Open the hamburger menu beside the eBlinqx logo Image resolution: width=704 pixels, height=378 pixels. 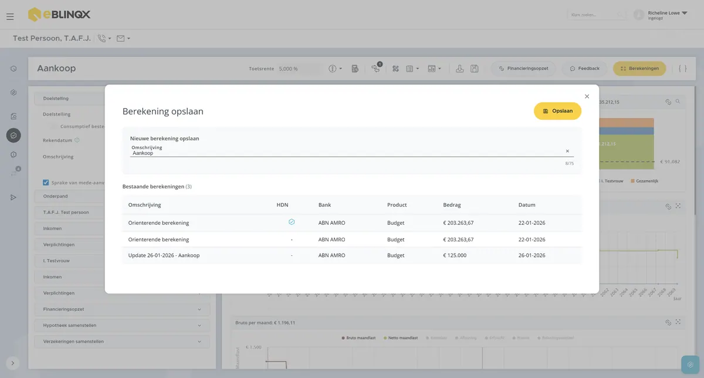pos(10,16)
